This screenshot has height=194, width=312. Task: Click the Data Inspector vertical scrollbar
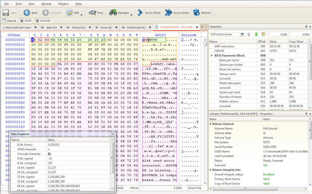coord(112,164)
